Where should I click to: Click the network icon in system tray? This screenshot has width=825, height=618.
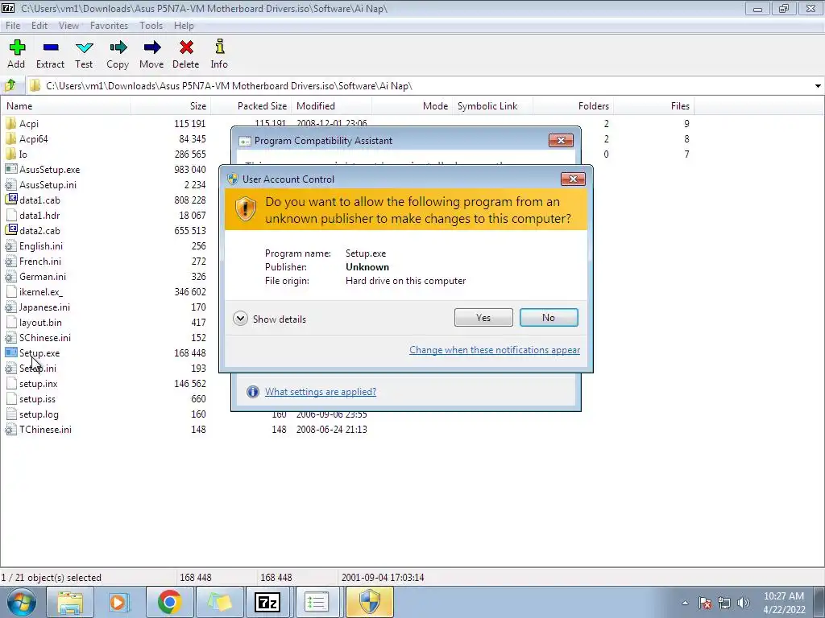[x=724, y=603]
